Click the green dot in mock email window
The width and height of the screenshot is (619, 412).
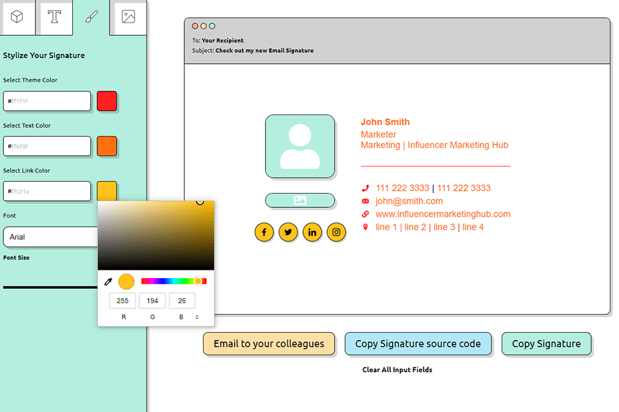212,26
